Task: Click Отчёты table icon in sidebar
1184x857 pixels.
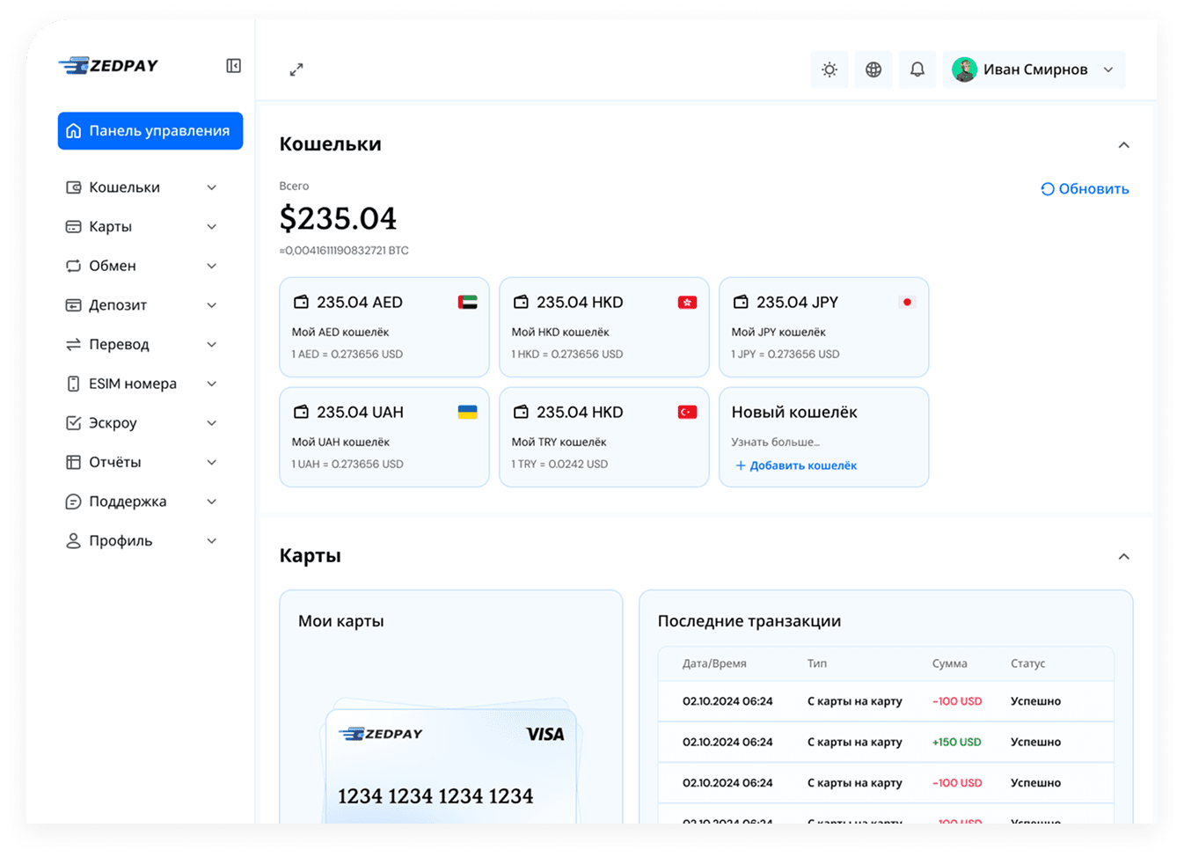Action: click(x=74, y=462)
